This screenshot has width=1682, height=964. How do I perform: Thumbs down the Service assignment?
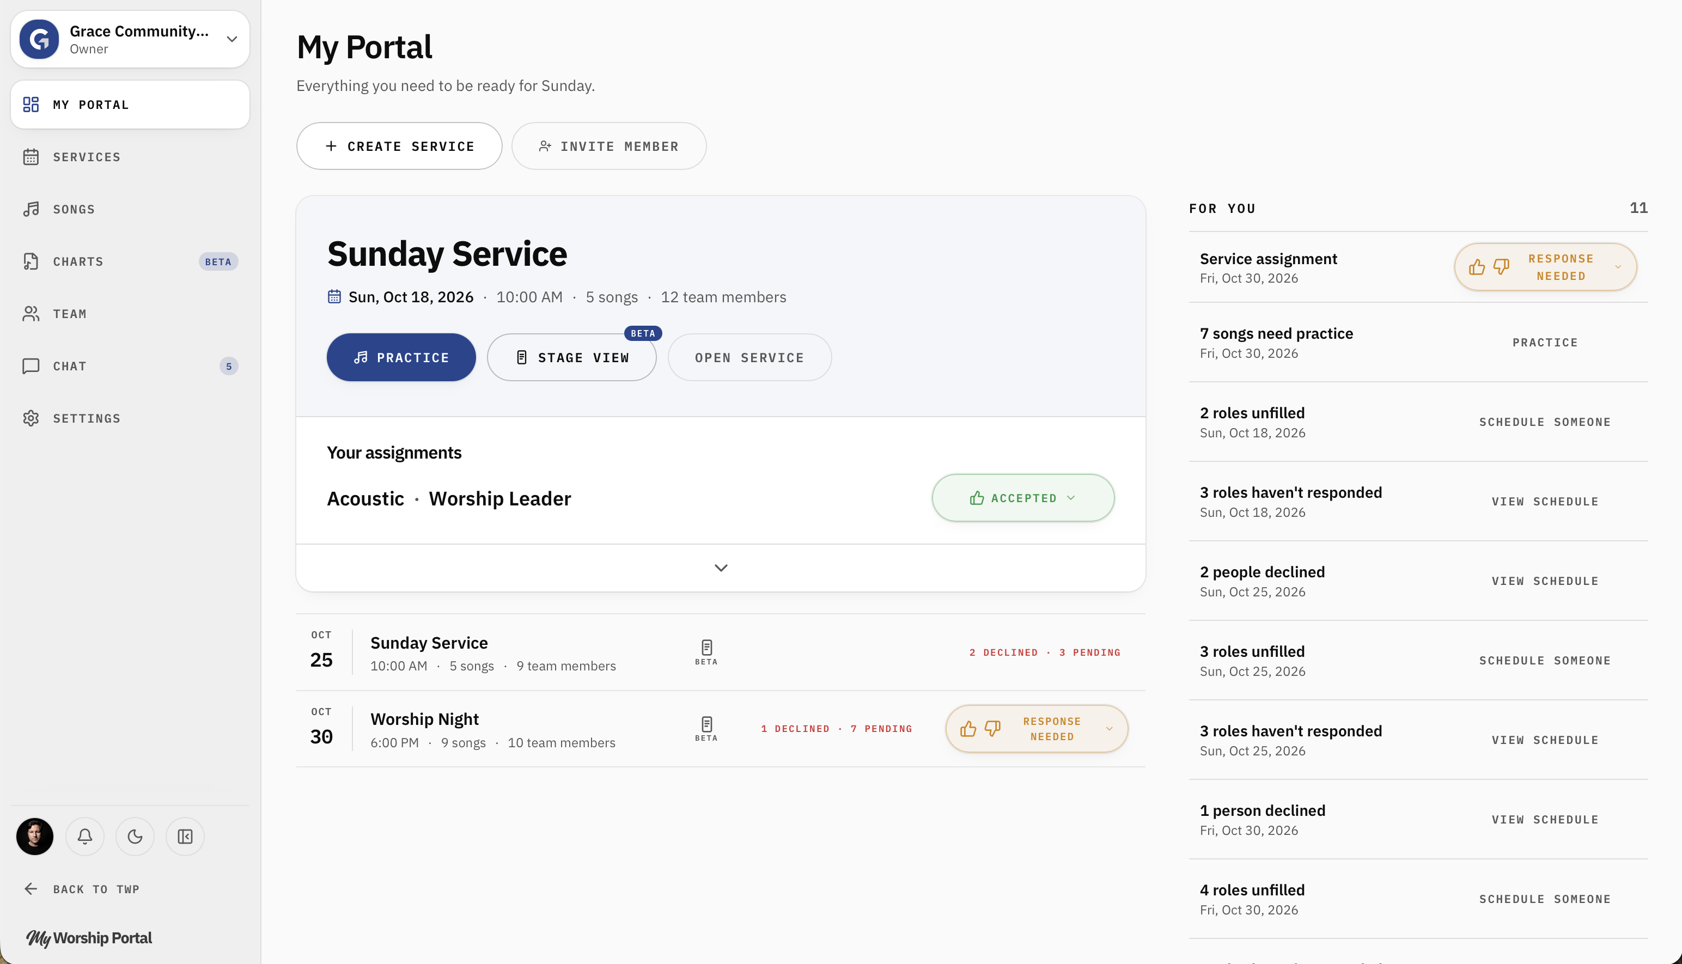(x=1501, y=267)
